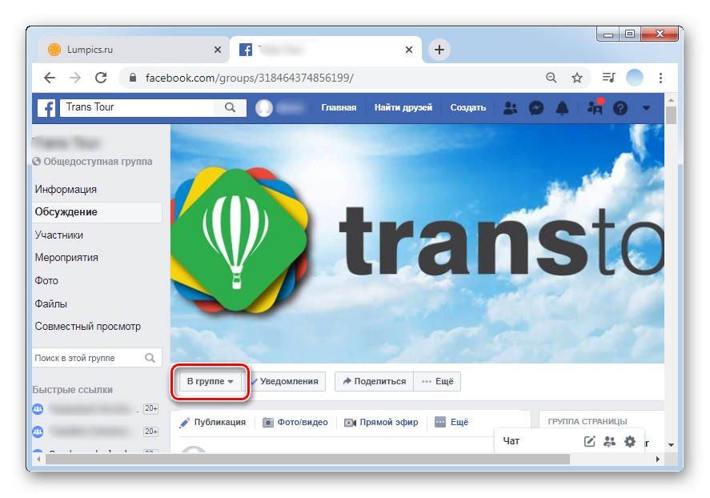Viewport: 710px width, 498px height.
Task: Open the user profile avatar in Facebook bar
Action: coord(264,108)
